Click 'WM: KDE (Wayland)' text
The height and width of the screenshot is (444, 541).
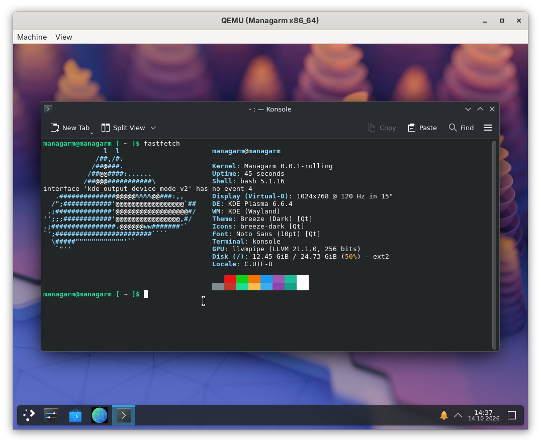tap(246, 211)
